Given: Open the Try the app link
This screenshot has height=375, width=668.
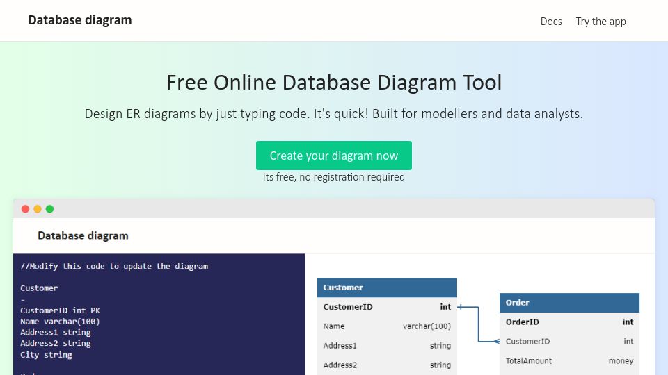Looking at the screenshot, I should click(x=601, y=22).
